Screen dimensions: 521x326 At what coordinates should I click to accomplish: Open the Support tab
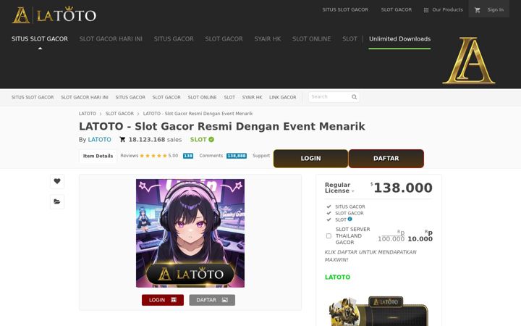pyautogui.click(x=261, y=156)
